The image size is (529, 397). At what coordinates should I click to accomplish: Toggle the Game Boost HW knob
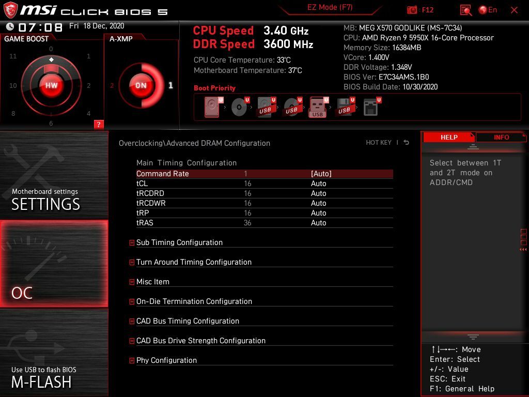[51, 85]
